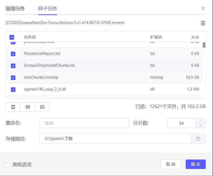Switch to 链接任务 tab
The height and width of the screenshot is (176, 213).
pos(15,9)
